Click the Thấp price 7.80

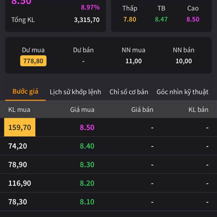pos(130,19)
